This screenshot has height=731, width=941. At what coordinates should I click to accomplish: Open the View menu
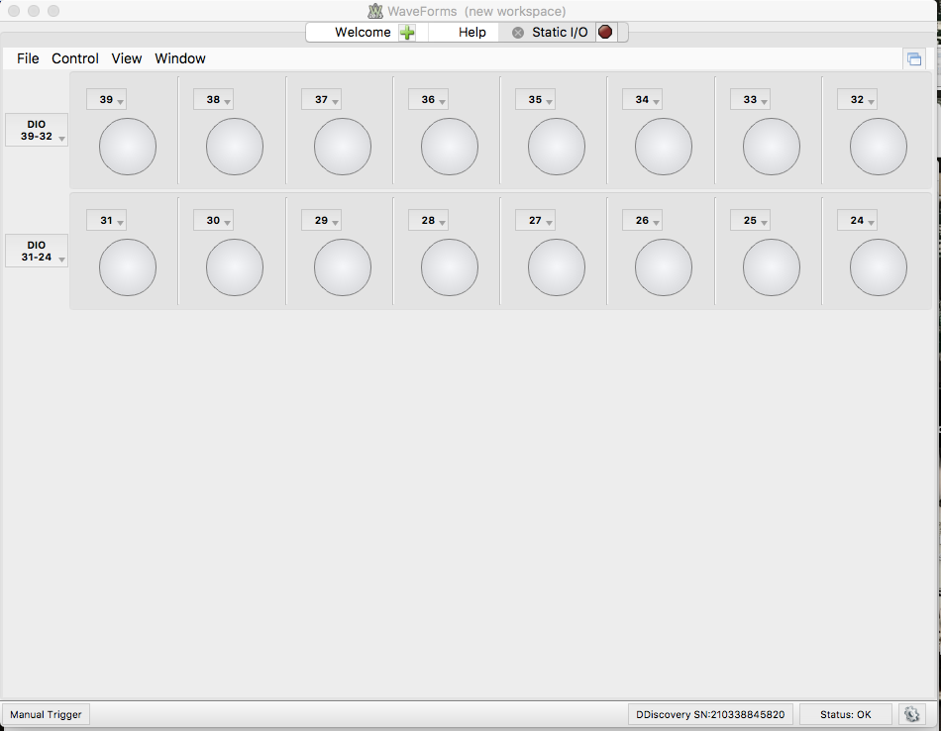[x=127, y=58]
